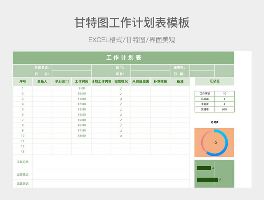
Task: Select the 12:00 time cell
Action: pyautogui.click(x=82, y=104)
